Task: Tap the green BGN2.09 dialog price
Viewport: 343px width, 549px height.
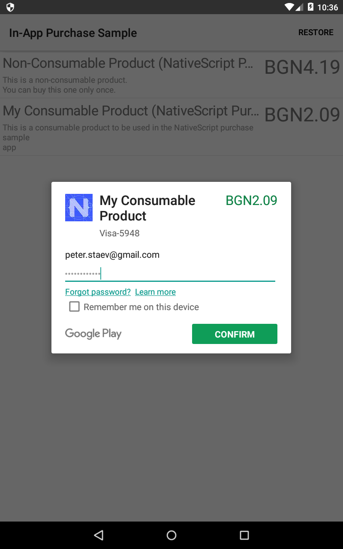Action: tap(252, 200)
